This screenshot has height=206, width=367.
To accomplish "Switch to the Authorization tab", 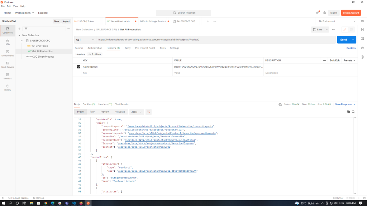I will [x=95, y=48].
